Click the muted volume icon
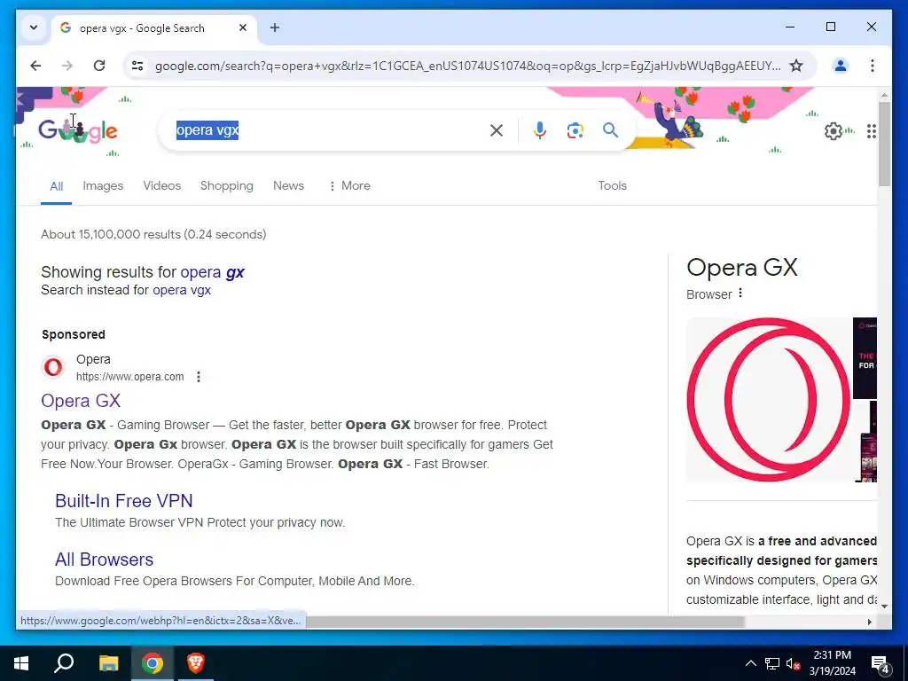 pyautogui.click(x=794, y=663)
